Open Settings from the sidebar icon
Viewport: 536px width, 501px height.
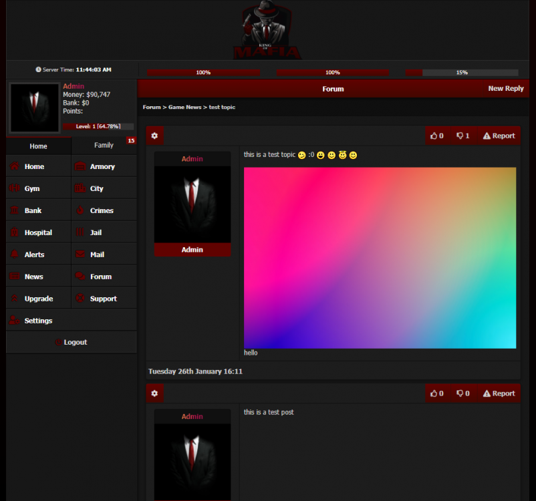coord(14,320)
